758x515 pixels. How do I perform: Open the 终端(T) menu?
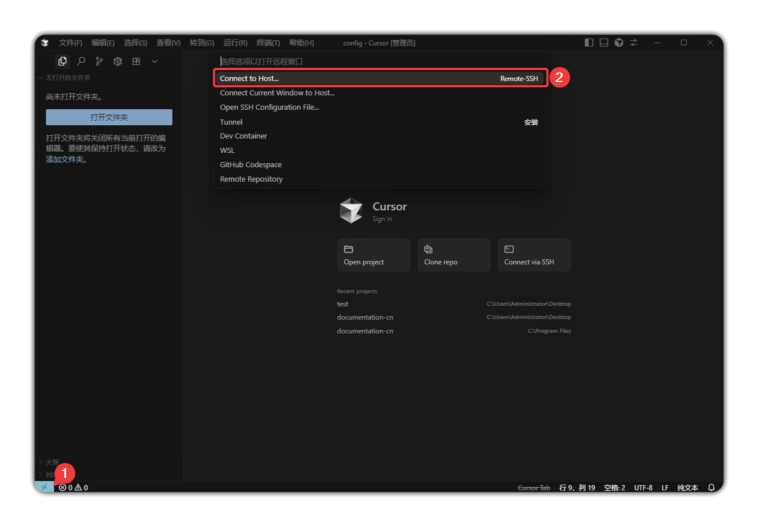click(268, 43)
